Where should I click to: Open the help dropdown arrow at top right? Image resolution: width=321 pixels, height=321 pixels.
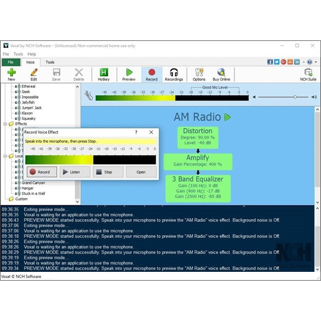tap(316, 62)
